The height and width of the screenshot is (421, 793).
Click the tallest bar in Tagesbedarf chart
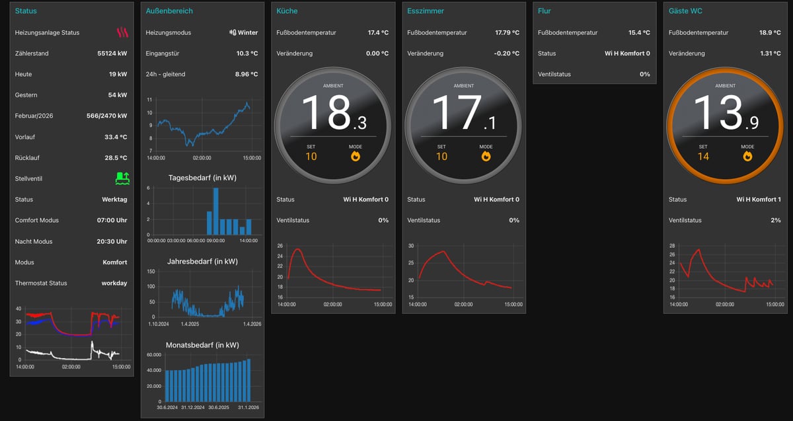[215, 211]
